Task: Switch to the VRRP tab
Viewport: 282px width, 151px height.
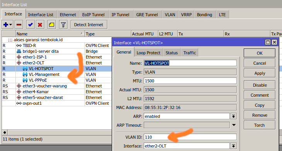Action: tap(186, 15)
